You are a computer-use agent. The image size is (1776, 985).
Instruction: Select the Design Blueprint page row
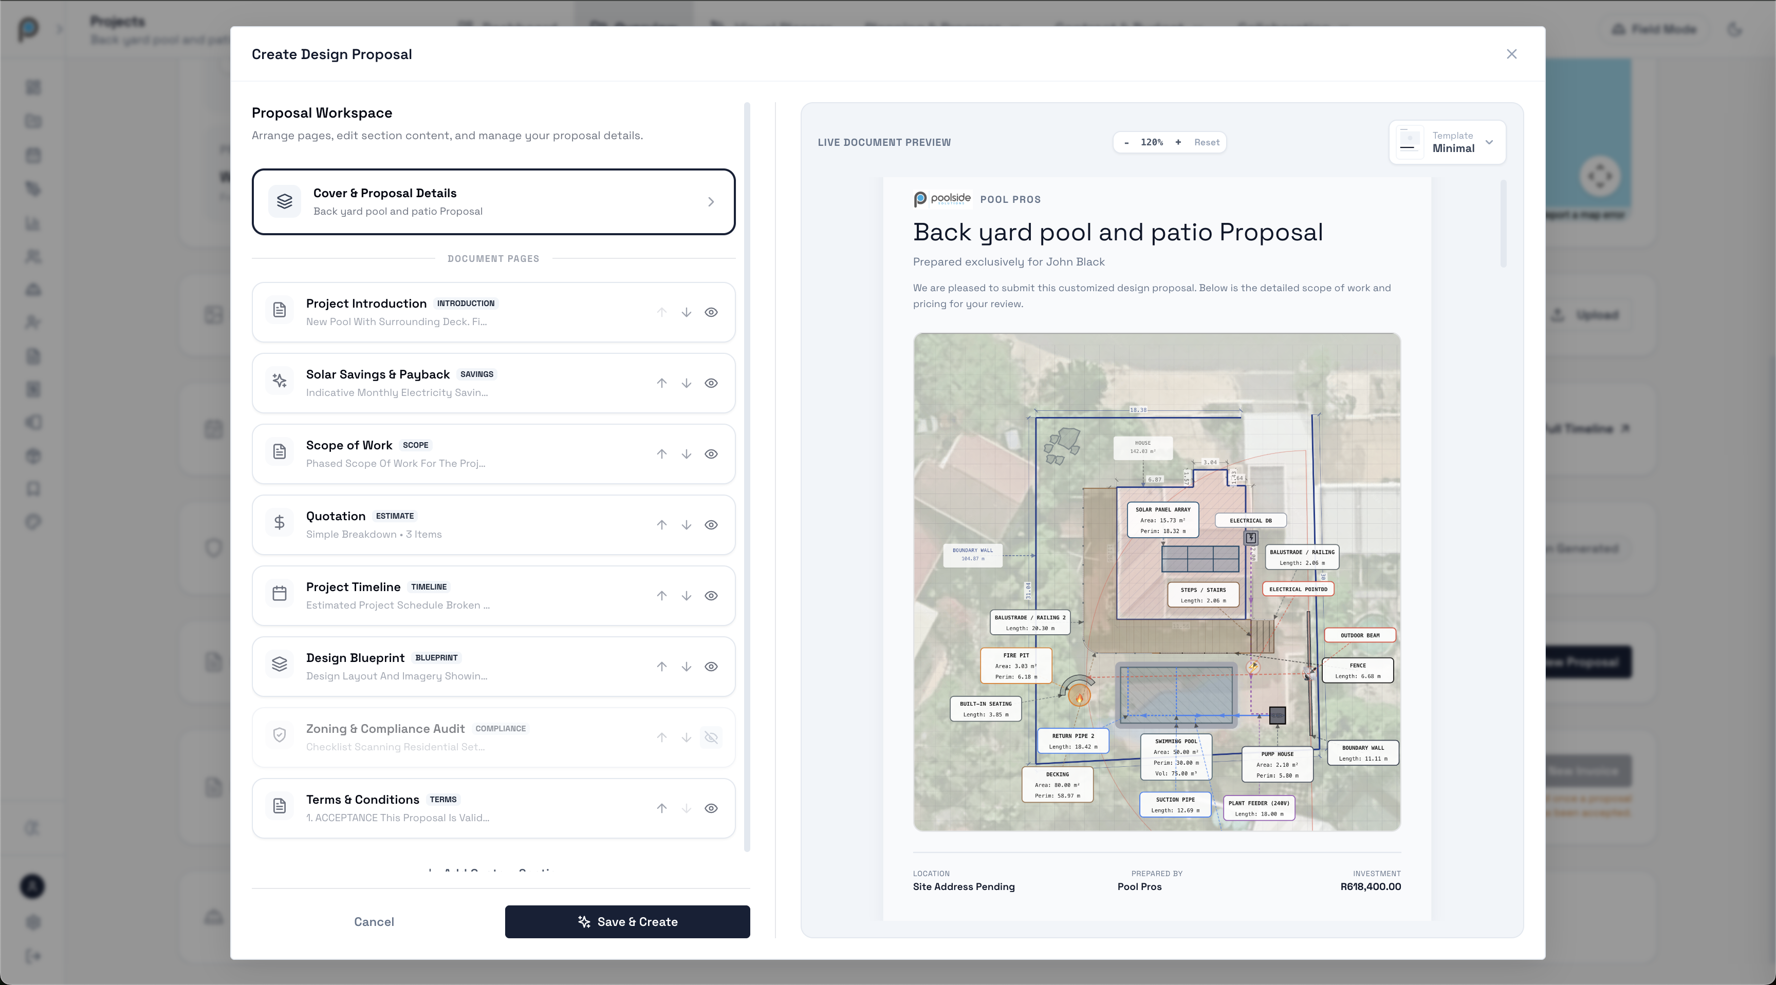point(494,667)
